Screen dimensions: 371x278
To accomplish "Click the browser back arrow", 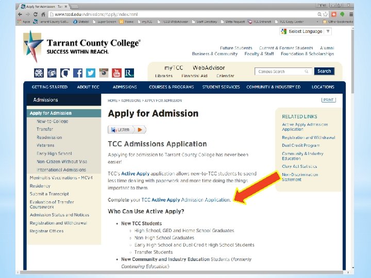I will (x=20, y=14).
